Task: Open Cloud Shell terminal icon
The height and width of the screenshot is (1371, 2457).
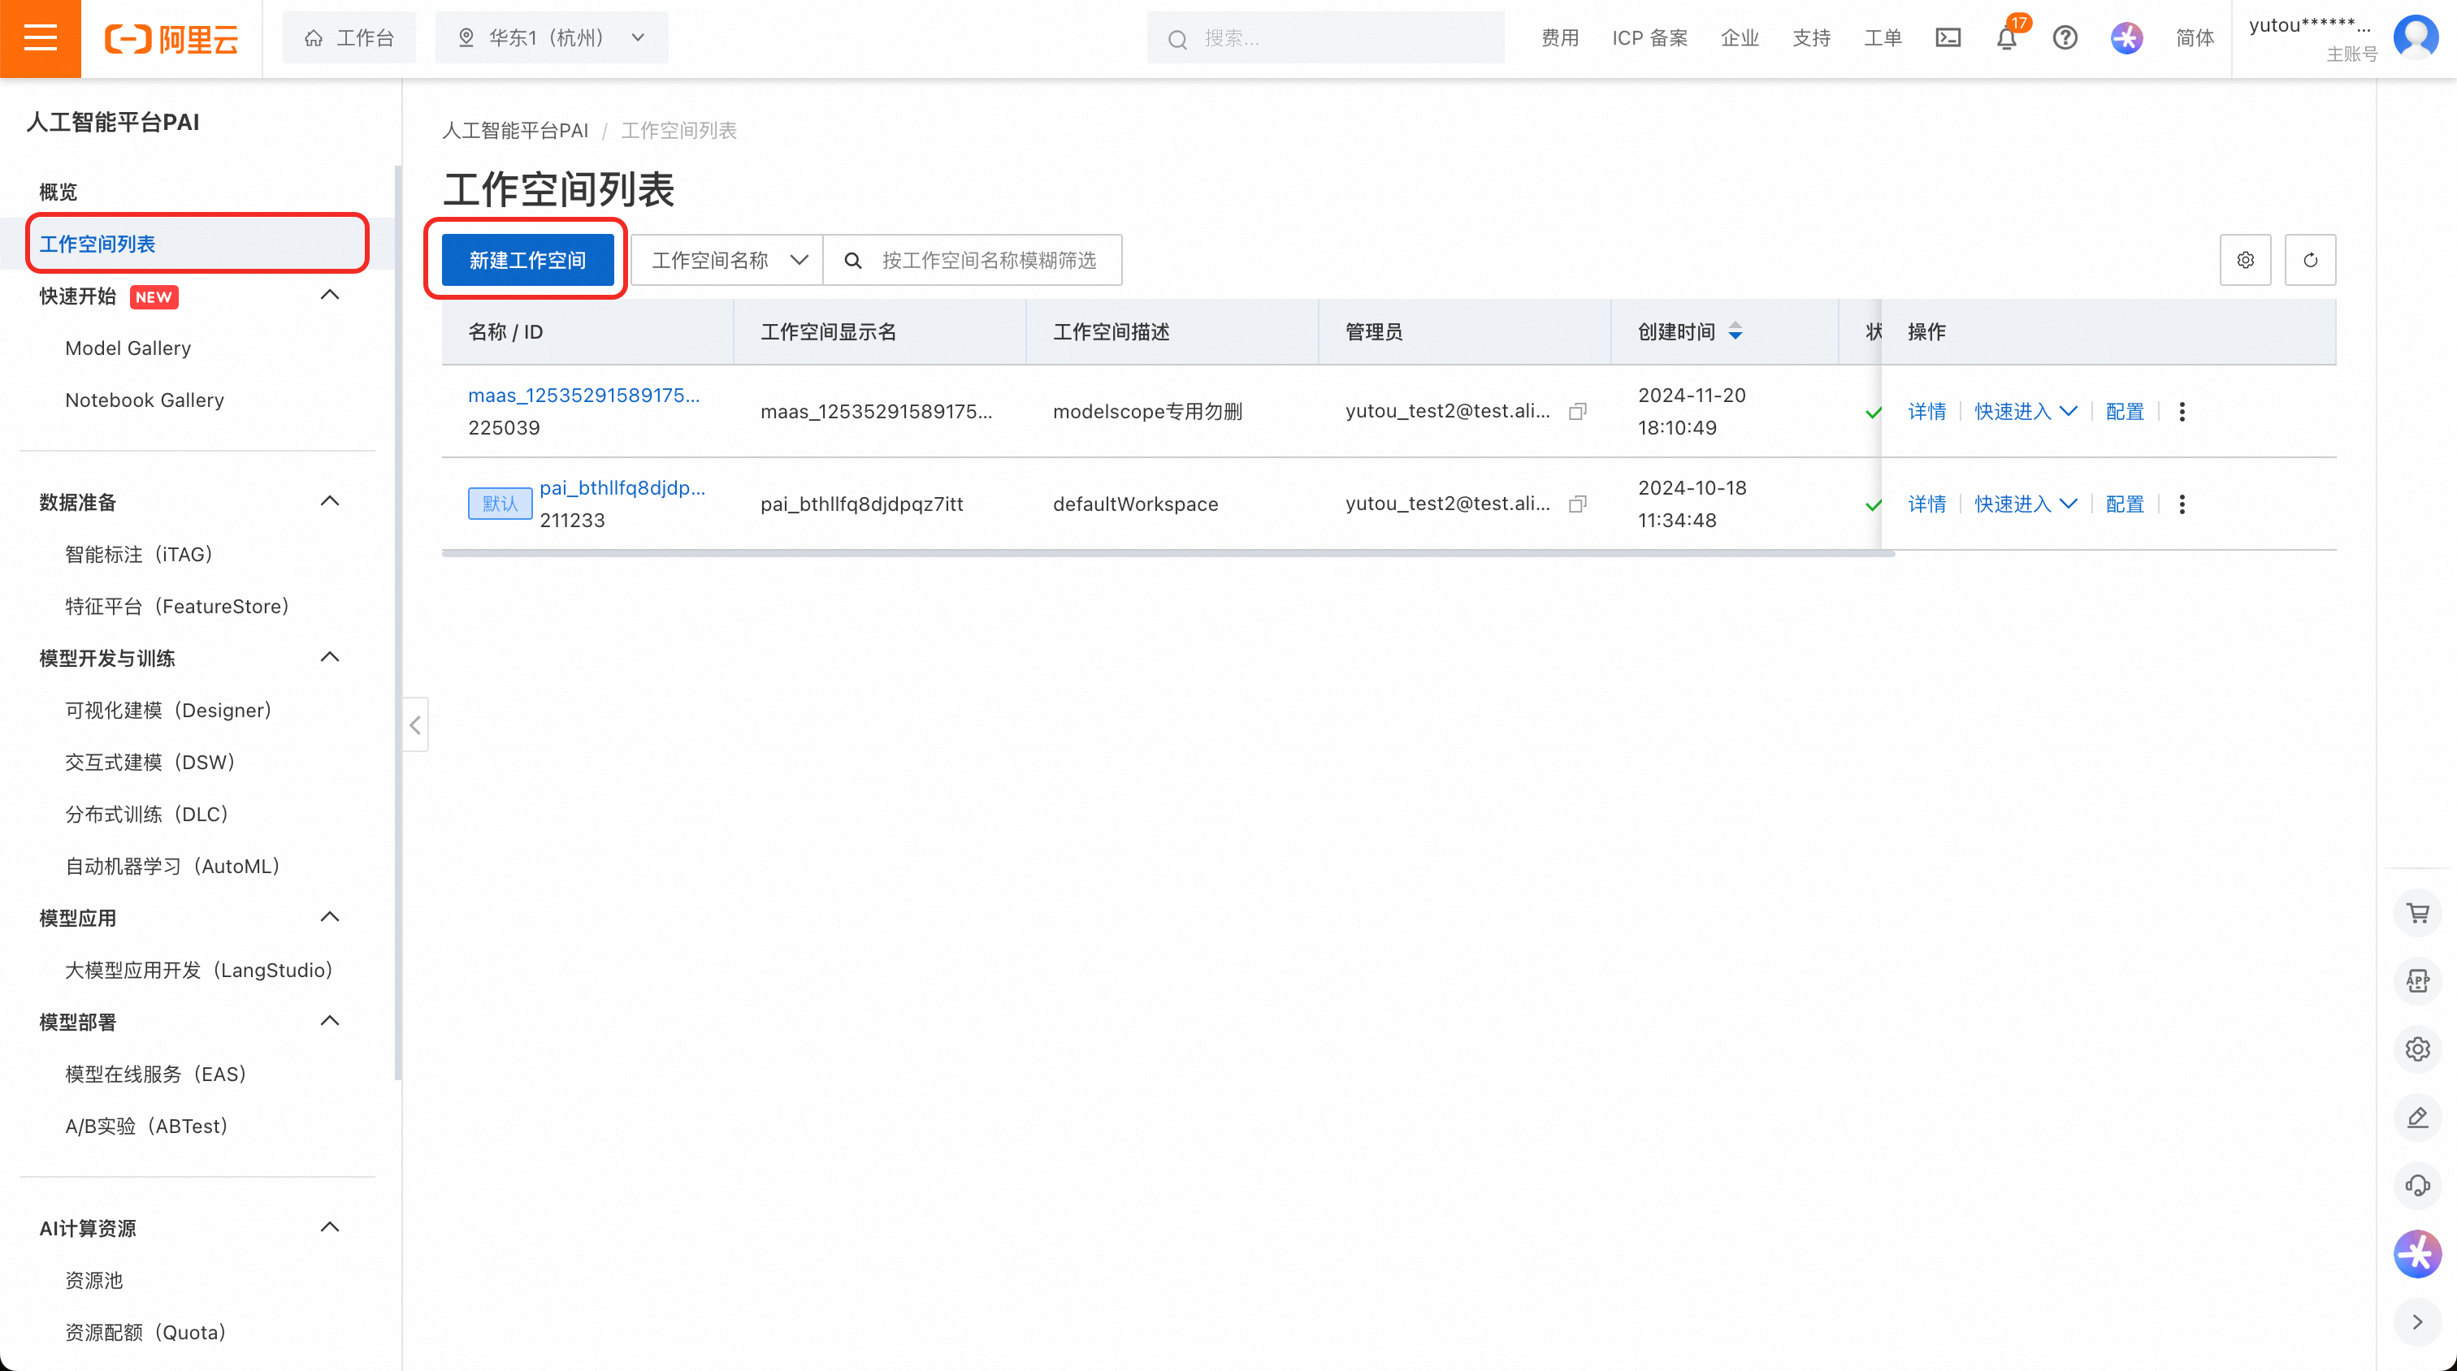Action: [x=1948, y=38]
